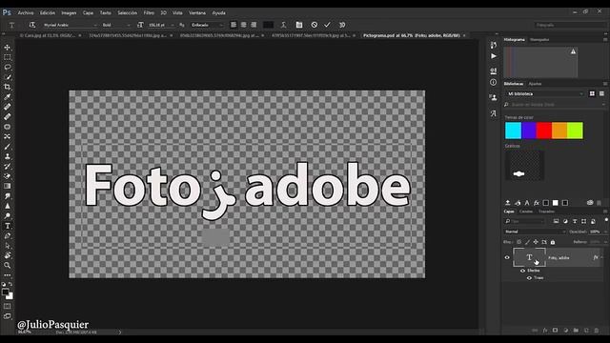Toggle lock transparent pixels
Image resolution: width=610 pixels, height=343 pixels.
518,242
